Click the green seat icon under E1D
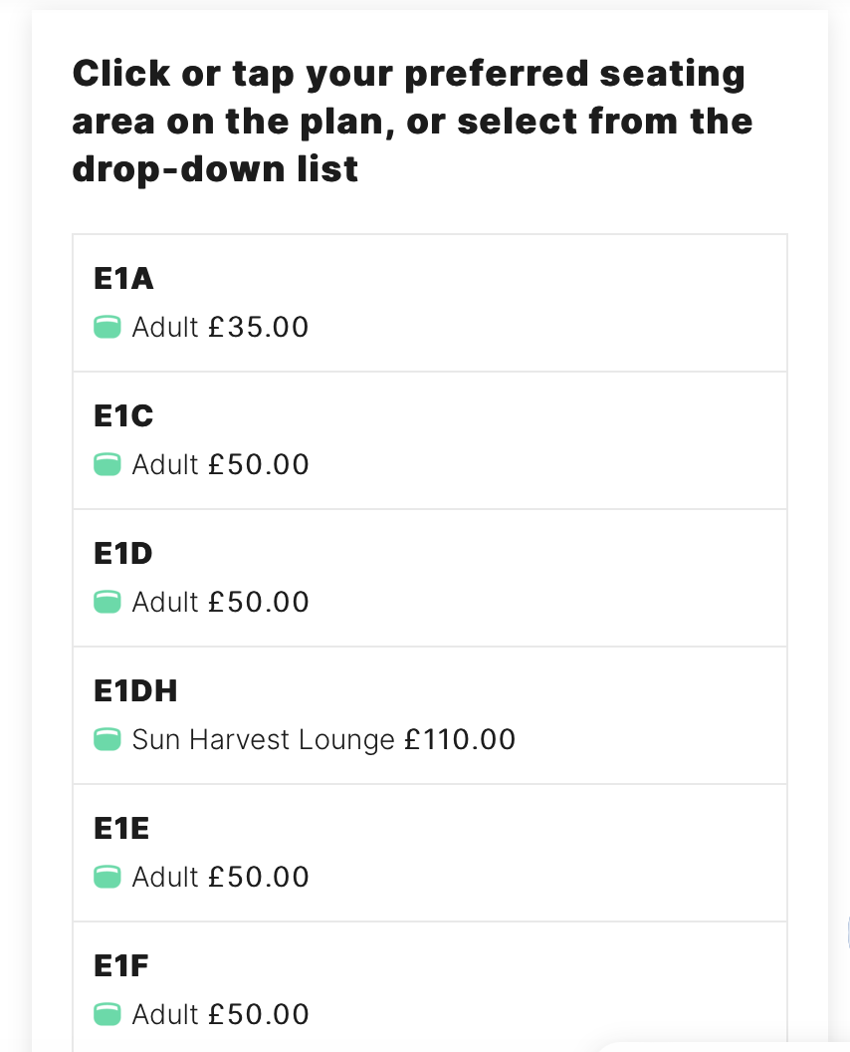 coord(107,602)
